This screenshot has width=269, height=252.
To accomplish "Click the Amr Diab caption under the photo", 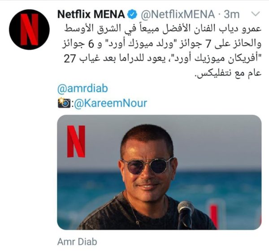I will [77, 242].
